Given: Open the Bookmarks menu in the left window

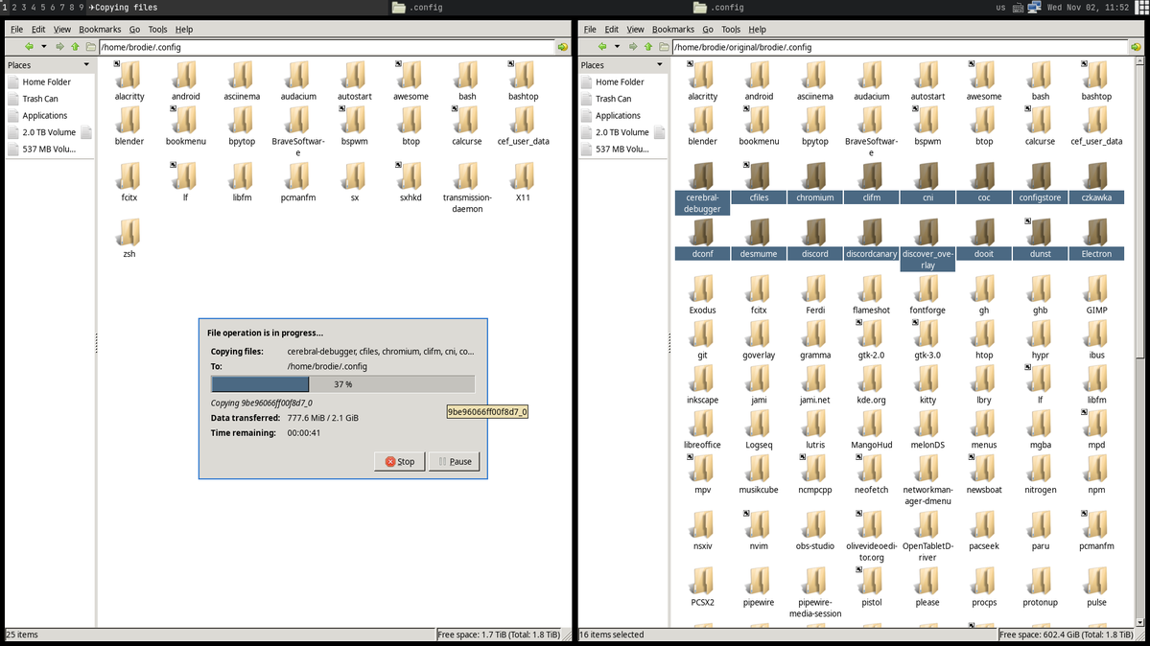Looking at the screenshot, I should pyautogui.click(x=100, y=30).
